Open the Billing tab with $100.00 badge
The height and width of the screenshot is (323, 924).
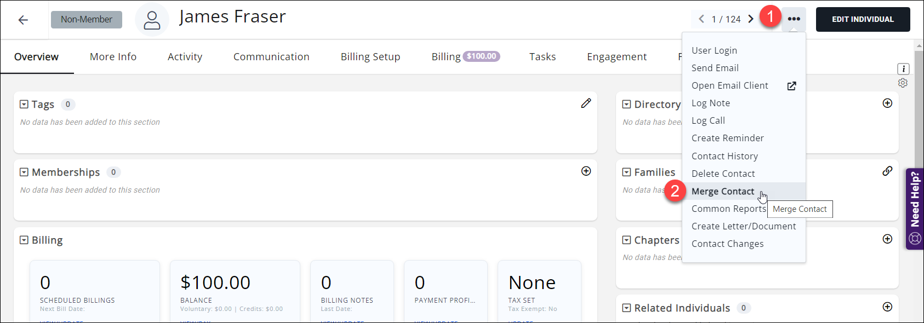point(465,56)
